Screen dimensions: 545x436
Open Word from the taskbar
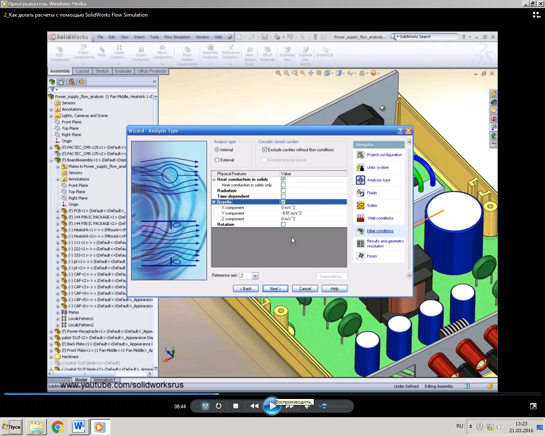pyautogui.click(x=79, y=427)
